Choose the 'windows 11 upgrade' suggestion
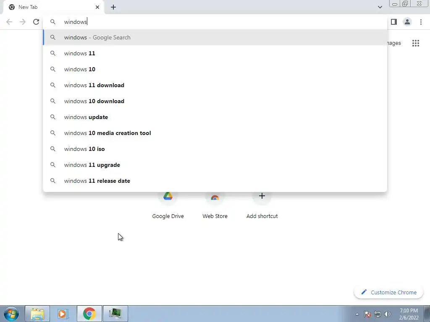The width and height of the screenshot is (430, 322). click(215, 165)
